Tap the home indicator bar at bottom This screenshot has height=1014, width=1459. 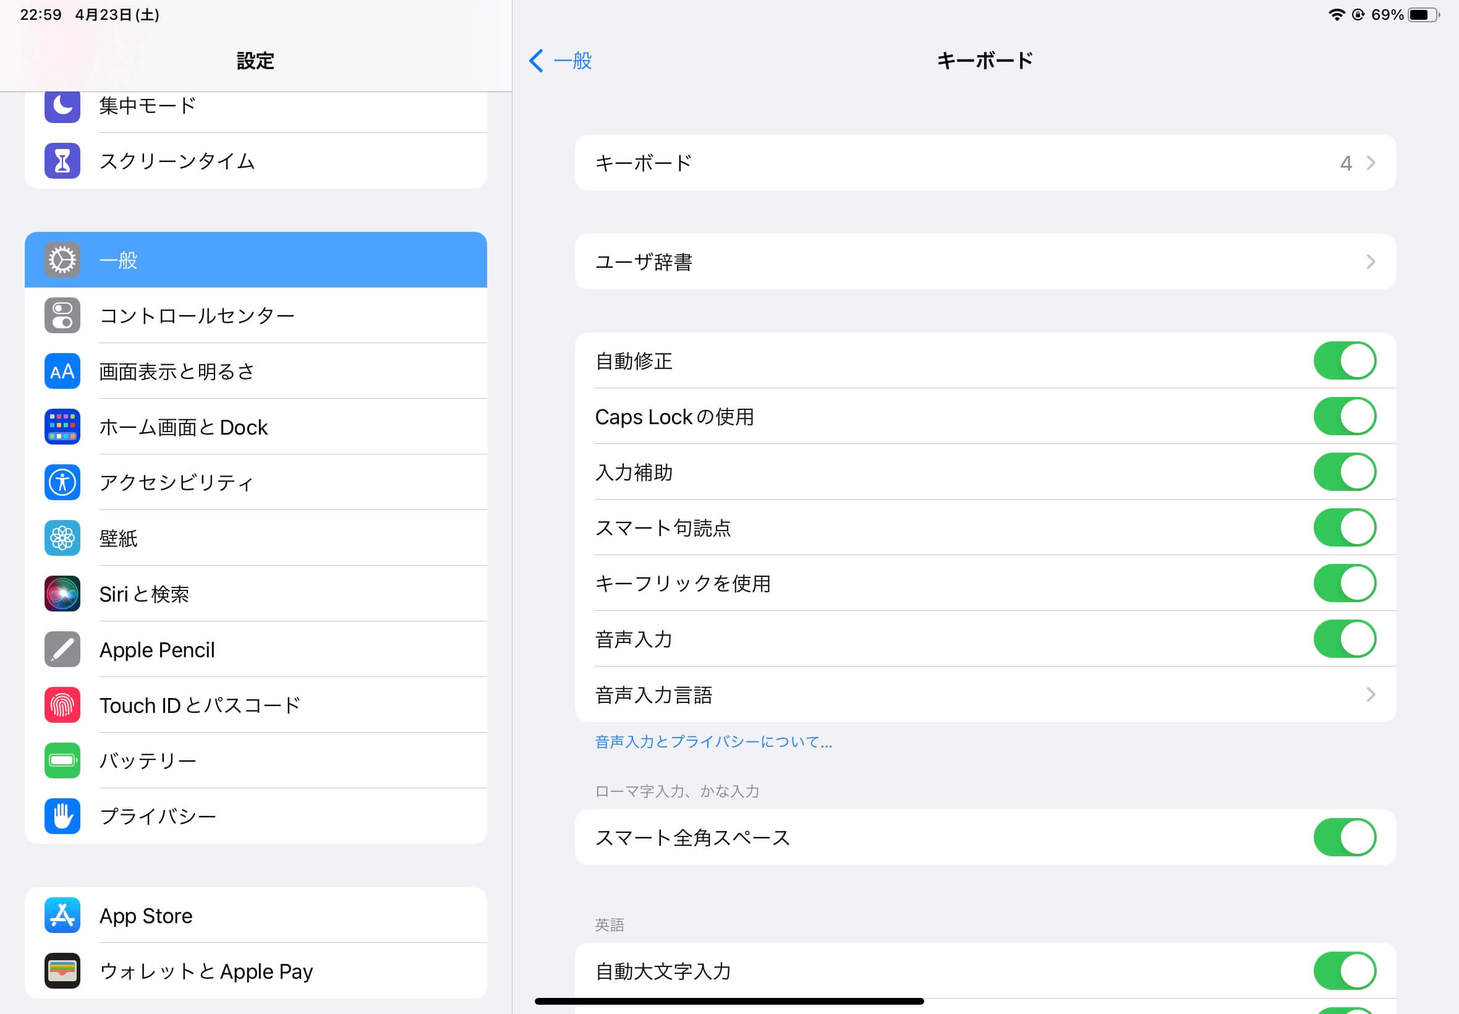click(x=729, y=1001)
